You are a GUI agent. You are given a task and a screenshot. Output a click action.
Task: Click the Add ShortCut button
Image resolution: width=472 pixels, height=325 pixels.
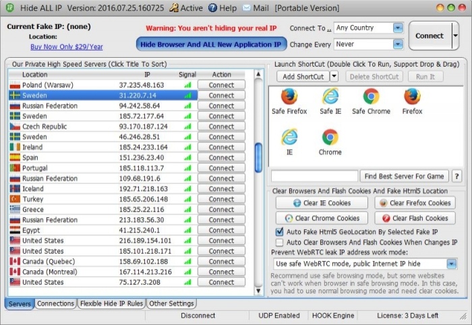pos(303,77)
